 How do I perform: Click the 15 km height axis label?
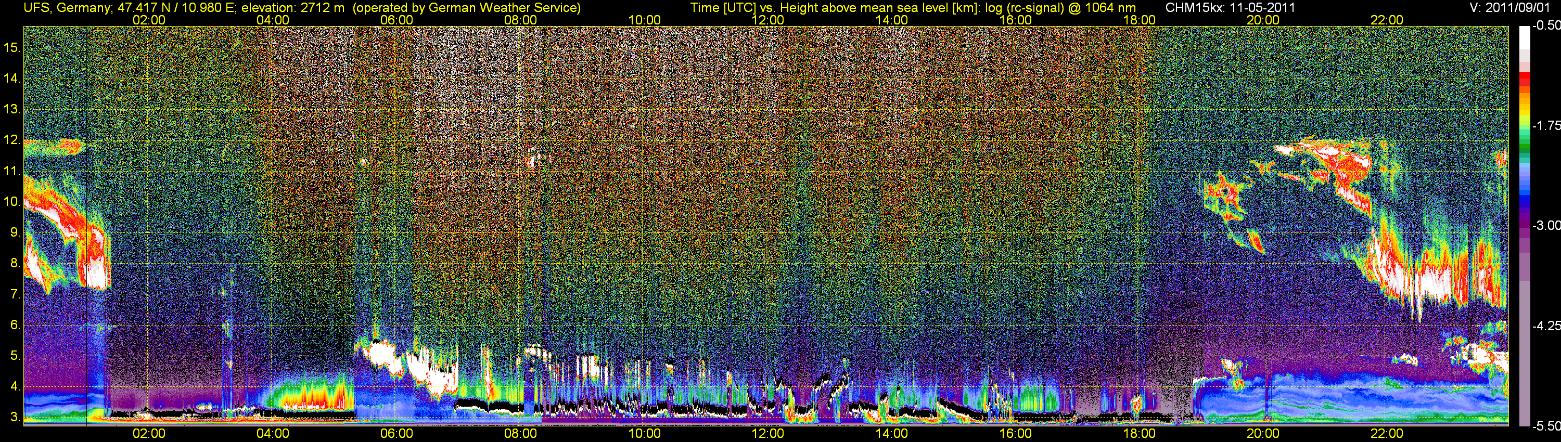point(11,48)
